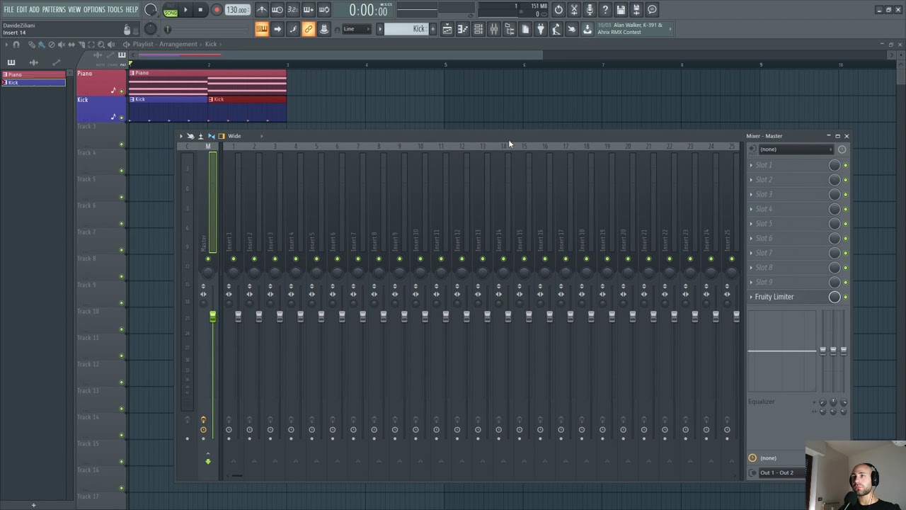The width and height of the screenshot is (906, 510).
Task: Open the PATTERNS menu
Action: (x=54, y=9)
